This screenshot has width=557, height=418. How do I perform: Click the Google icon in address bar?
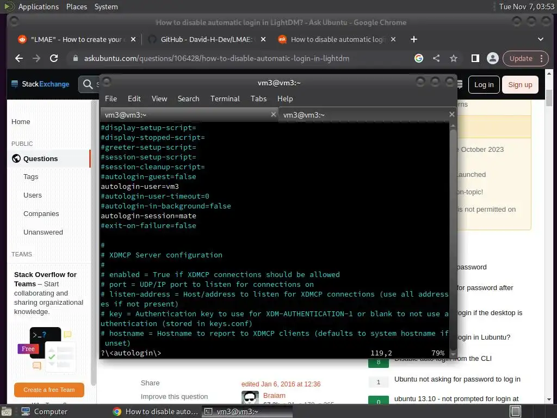[419, 58]
